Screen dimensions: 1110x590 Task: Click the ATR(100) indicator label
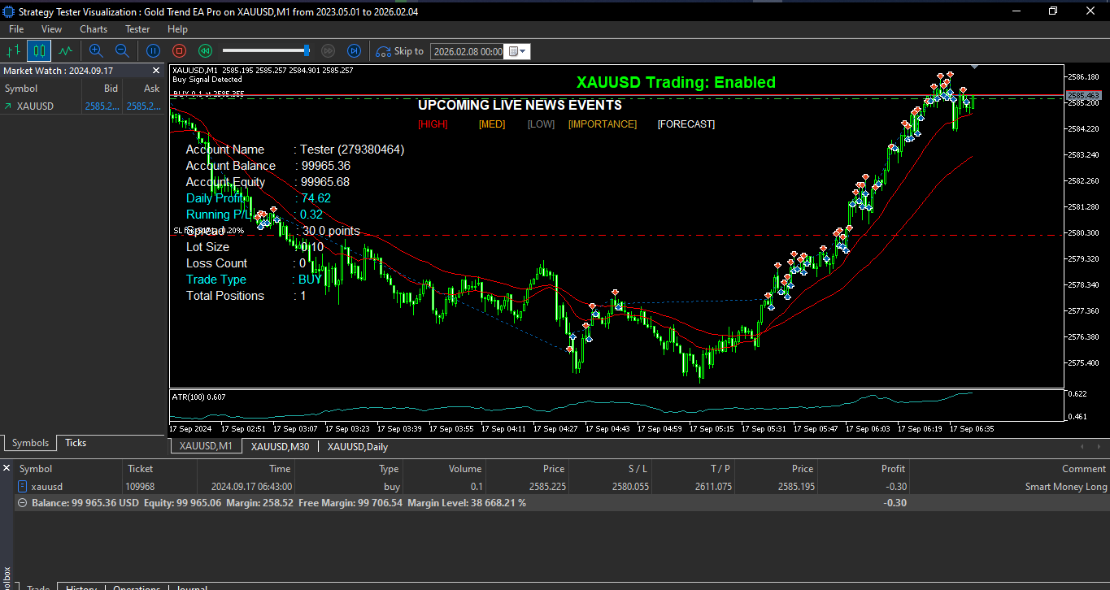click(199, 397)
